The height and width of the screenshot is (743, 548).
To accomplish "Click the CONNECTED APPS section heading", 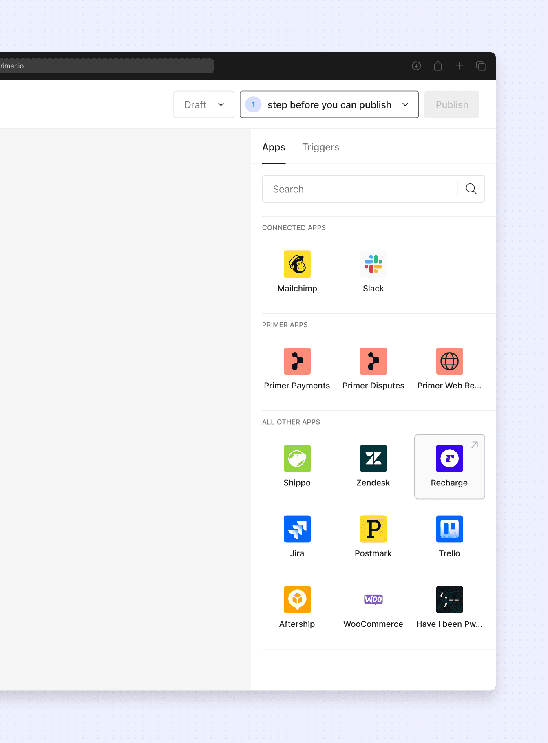I will [x=294, y=228].
